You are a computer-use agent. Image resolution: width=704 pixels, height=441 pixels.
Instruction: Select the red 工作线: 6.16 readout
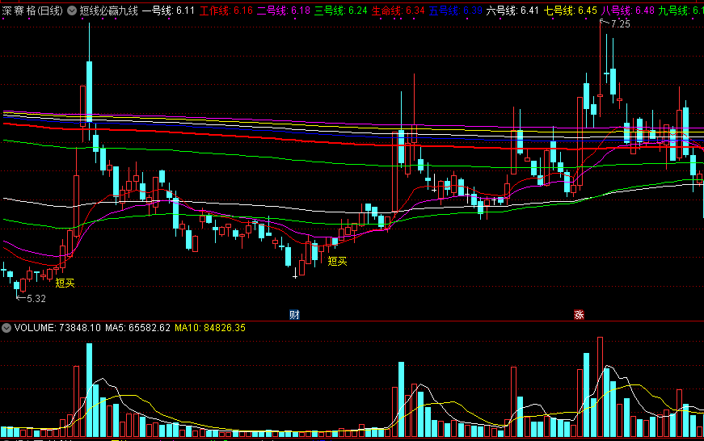226,10
